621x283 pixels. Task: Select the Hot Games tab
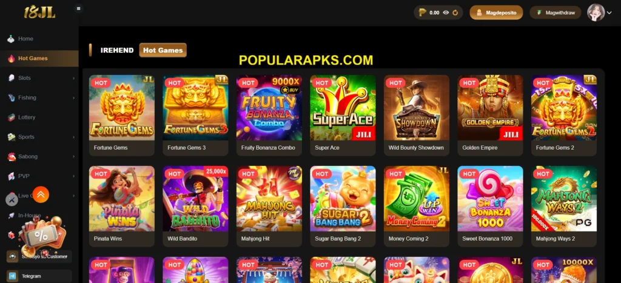(x=163, y=50)
